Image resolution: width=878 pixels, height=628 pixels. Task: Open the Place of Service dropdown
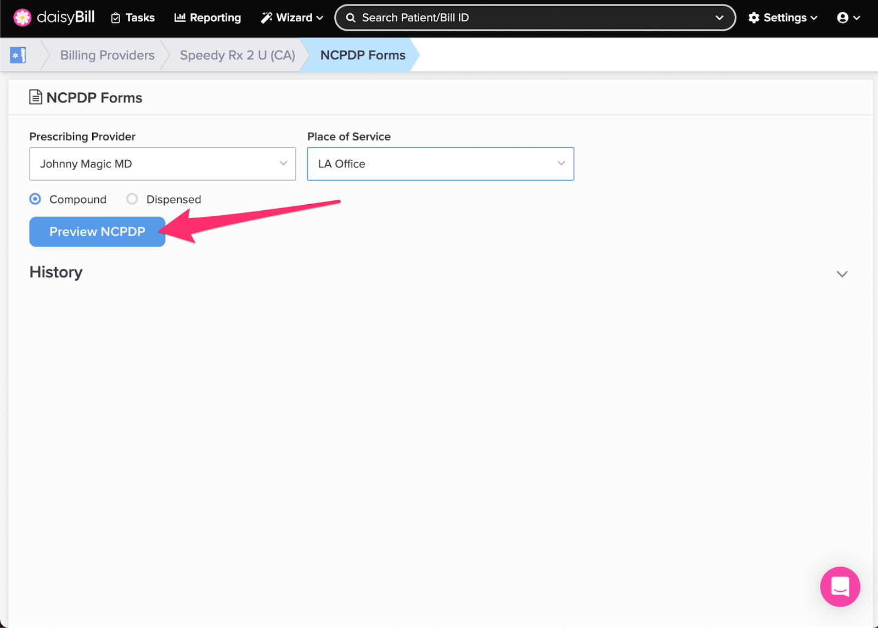440,164
